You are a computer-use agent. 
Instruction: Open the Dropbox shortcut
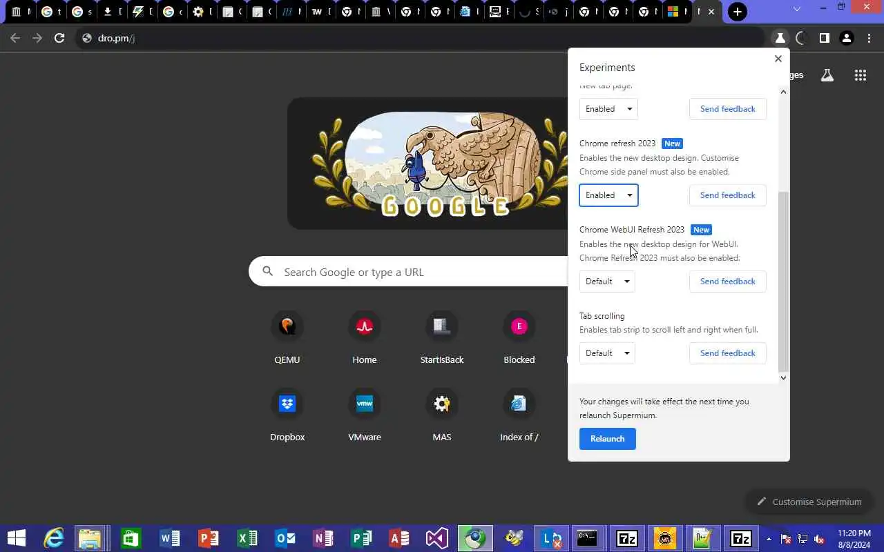click(x=287, y=415)
